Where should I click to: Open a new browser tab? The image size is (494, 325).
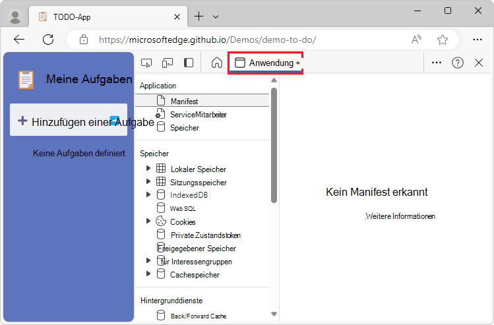pos(199,16)
